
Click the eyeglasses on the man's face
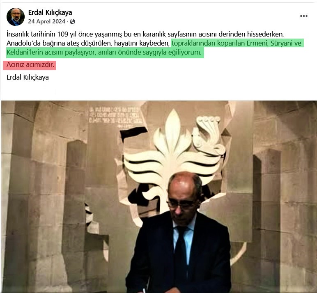tap(181, 205)
